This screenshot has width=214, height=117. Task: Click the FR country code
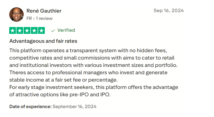29,18
